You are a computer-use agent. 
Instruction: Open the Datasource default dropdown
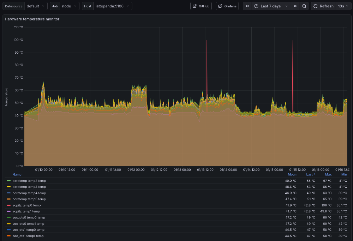point(36,6)
